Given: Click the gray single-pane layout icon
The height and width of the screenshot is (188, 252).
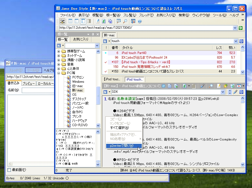Looking at the screenshot, I should point(89,21).
